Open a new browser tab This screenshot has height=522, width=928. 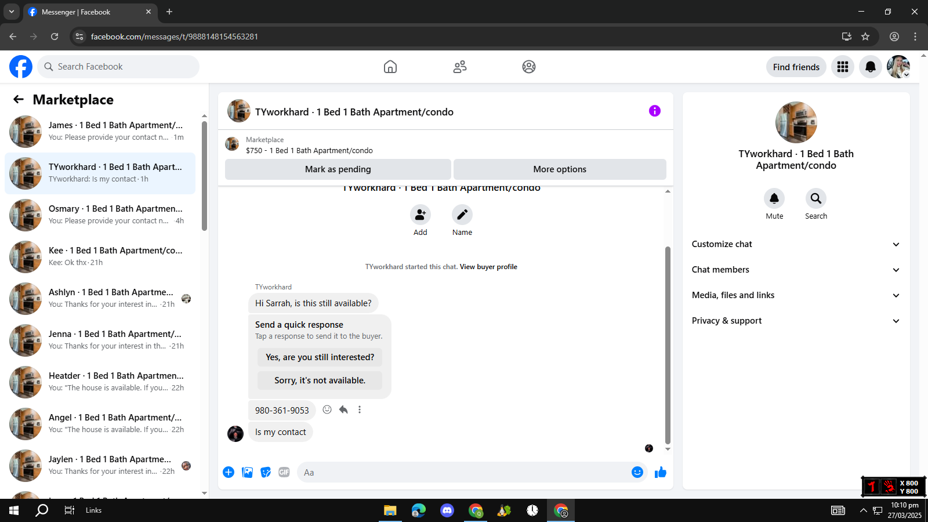click(x=169, y=12)
